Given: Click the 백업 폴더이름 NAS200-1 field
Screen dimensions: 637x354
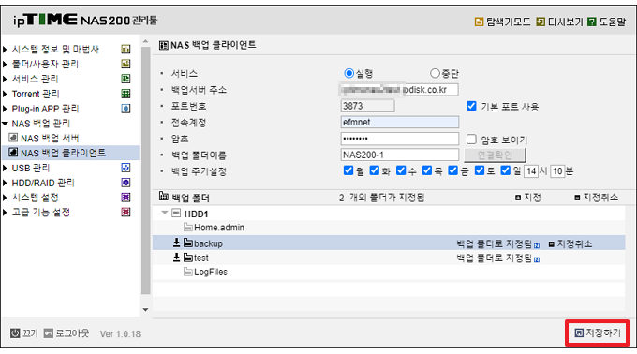Looking at the screenshot, I should 400,155.
